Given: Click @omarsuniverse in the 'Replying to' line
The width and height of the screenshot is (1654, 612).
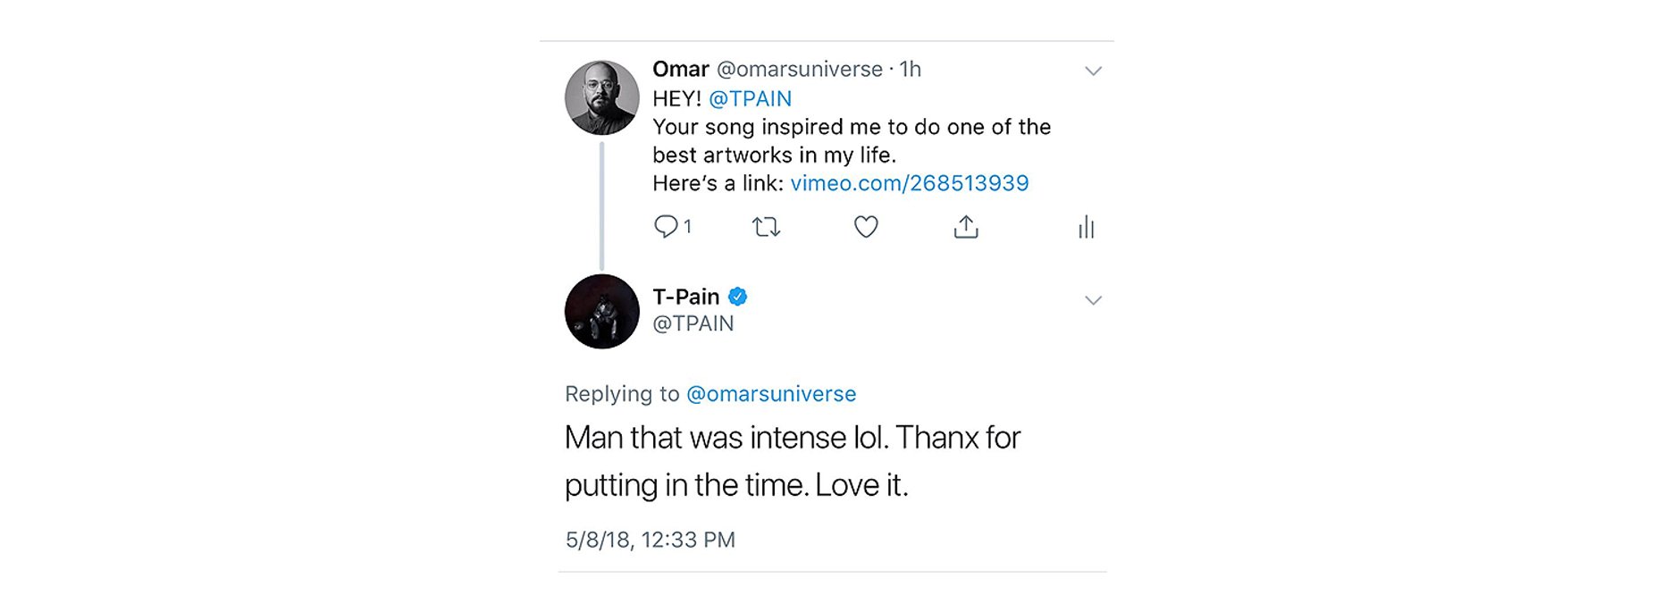Looking at the screenshot, I should (x=770, y=394).
